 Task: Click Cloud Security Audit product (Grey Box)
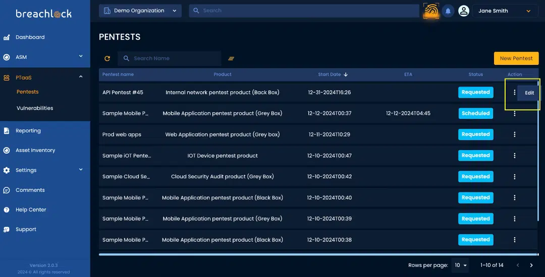(x=223, y=176)
